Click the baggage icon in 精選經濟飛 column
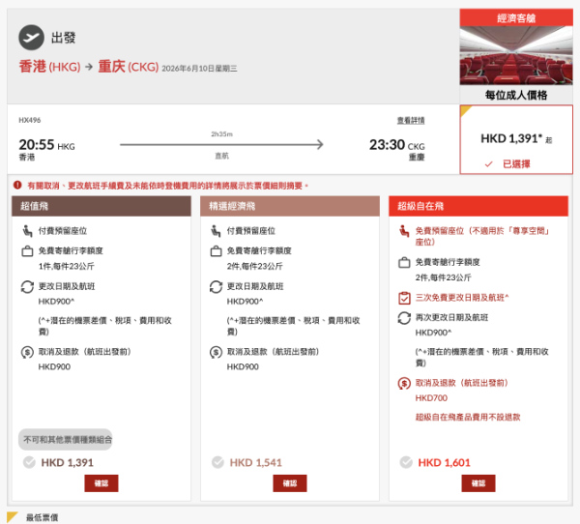 pos(216,251)
